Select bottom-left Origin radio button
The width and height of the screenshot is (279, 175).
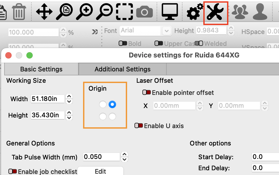(103, 116)
